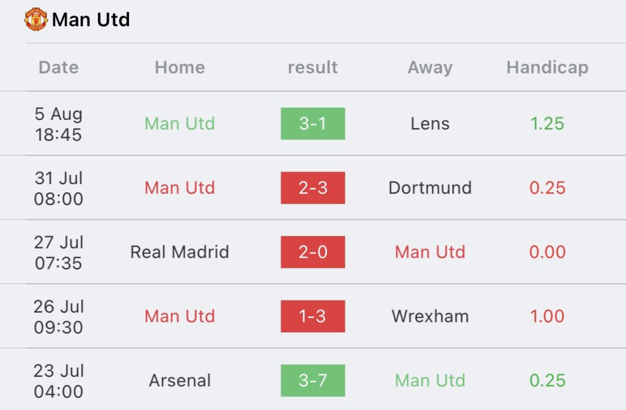Open the 3-7 Arsenal result badge
Viewport: 626px width, 410px height.
coord(312,381)
